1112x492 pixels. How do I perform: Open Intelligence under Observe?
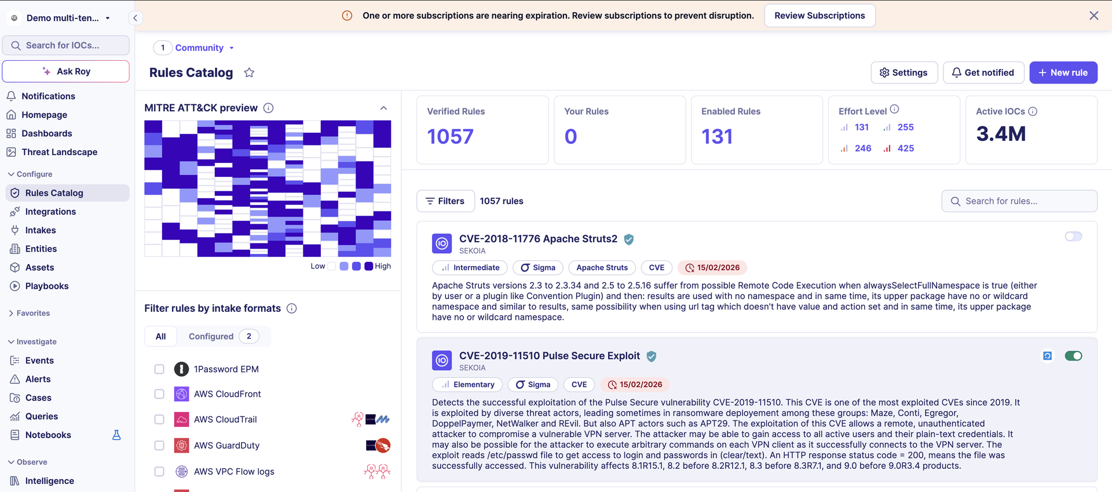[49, 481]
